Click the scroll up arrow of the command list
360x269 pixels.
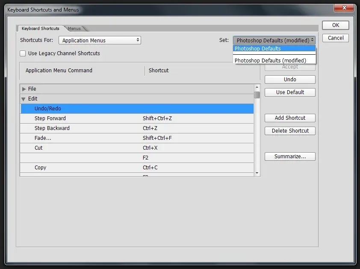257,87
